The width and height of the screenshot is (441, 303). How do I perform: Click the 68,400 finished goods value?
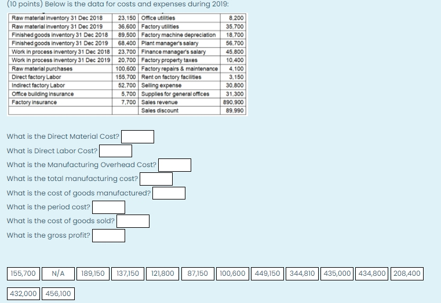pyautogui.click(x=127, y=43)
